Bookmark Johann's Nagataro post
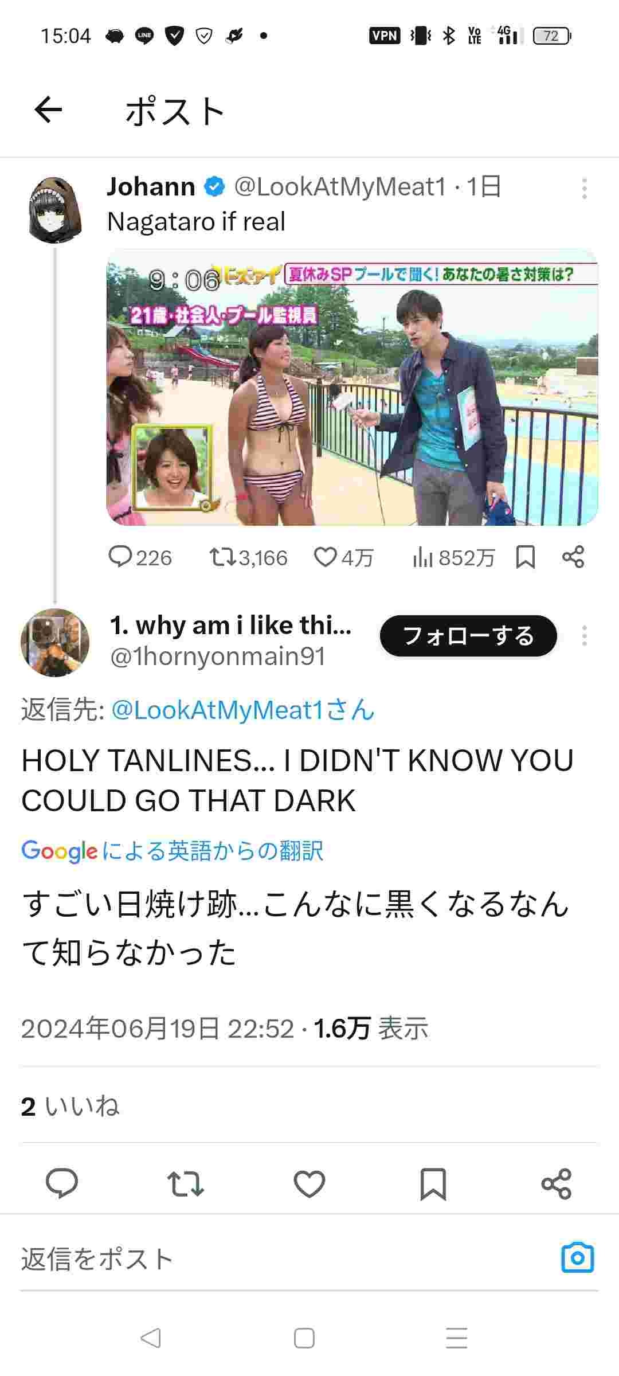This screenshot has width=619, height=1376. click(525, 557)
